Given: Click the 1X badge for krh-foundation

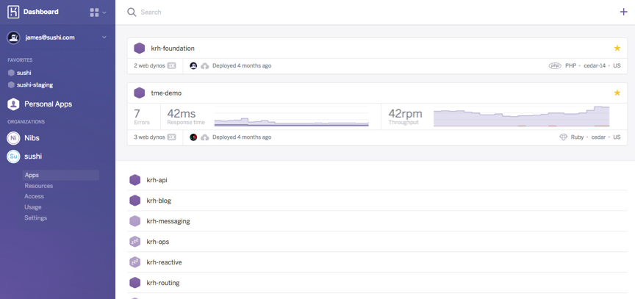Looking at the screenshot, I should [x=172, y=65].
